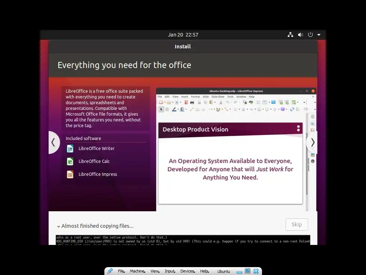
Task: Click the installer terminal log output
Action: click(x=183, y=240)
